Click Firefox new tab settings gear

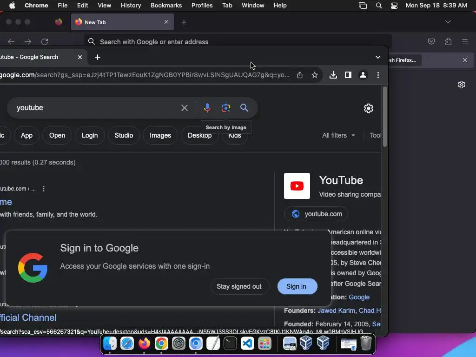[462, 85]
